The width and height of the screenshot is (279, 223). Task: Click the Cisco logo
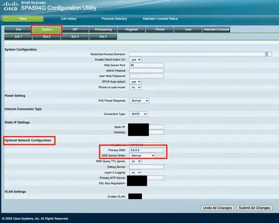(x=10, y=6)
